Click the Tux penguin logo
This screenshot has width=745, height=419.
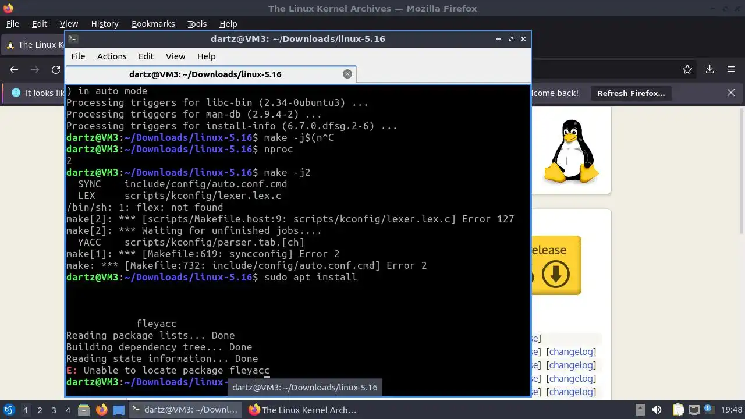tap(572, 152)
